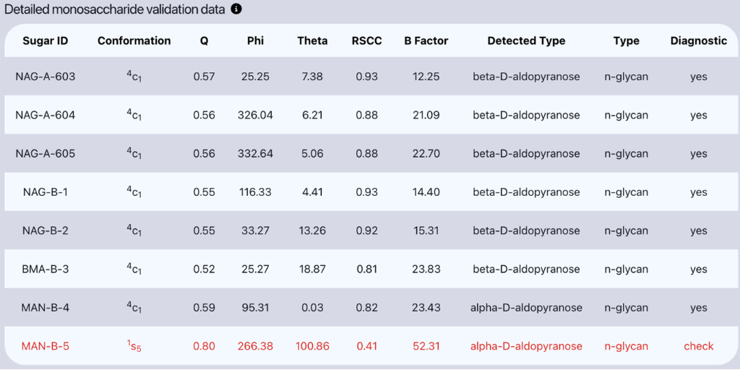Click the 'yes' diagnostic for BMA-B-3
The height and width of the screenshot is (370, 740).
pyautogui.click(x=698, y=269)
